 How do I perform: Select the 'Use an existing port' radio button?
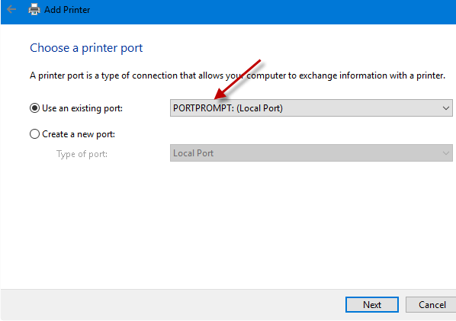tap(34, 108)
